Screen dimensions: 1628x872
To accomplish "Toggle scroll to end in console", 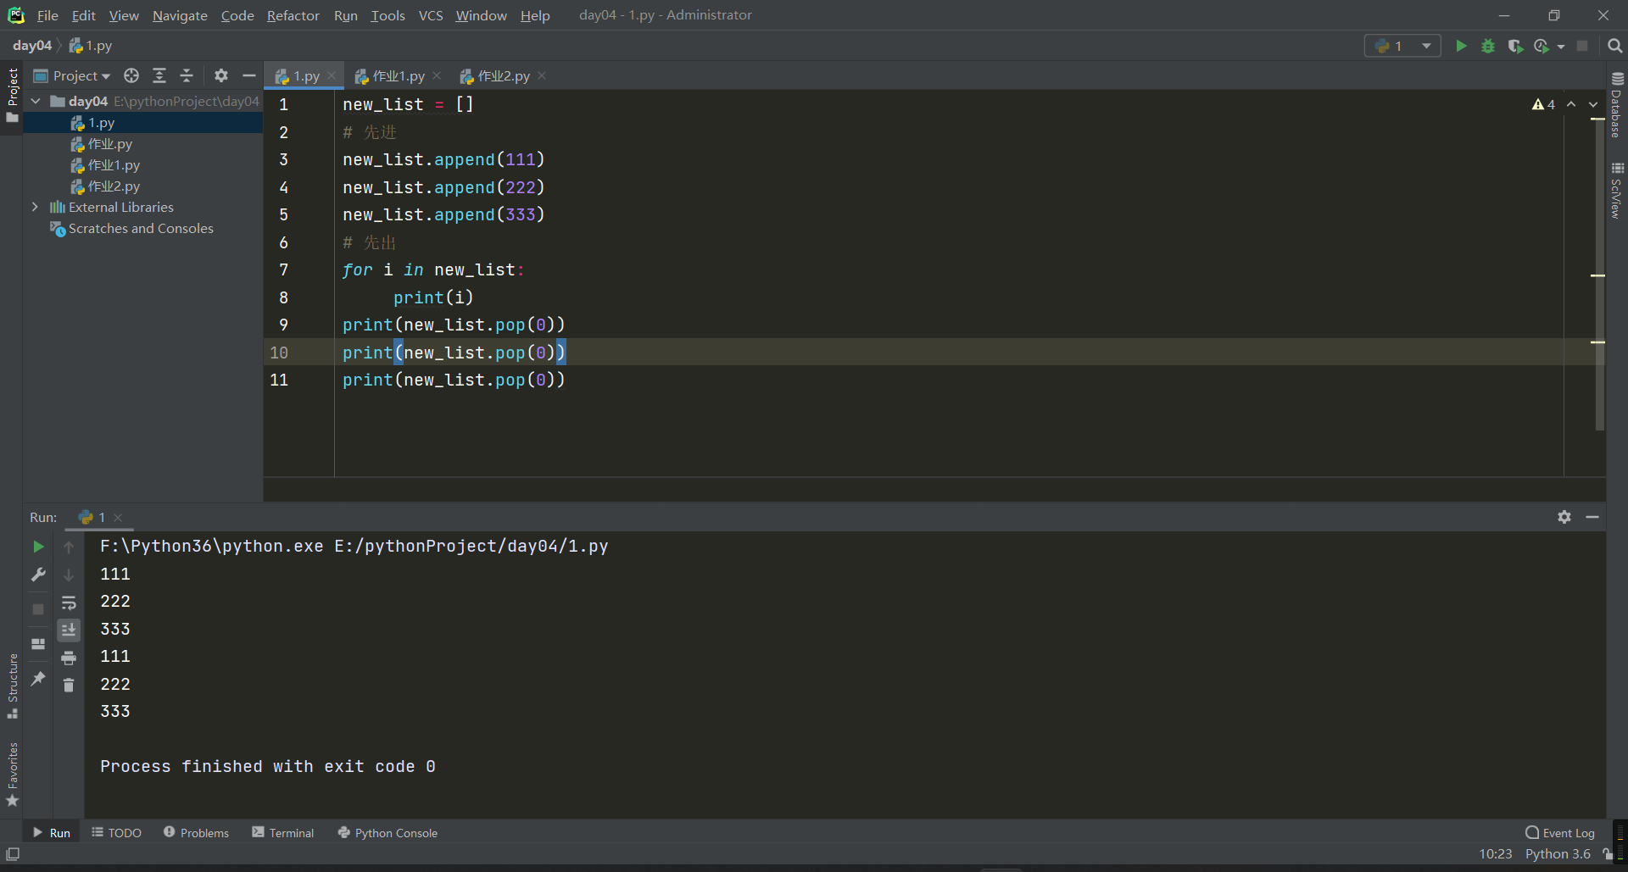I will pos(69,630).
